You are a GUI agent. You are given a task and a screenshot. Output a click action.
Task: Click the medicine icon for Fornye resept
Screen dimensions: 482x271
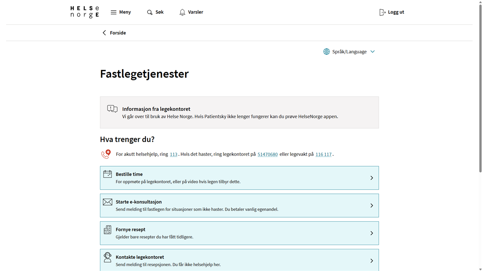[x=108, y=230]
